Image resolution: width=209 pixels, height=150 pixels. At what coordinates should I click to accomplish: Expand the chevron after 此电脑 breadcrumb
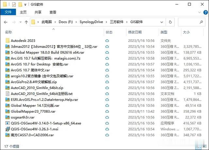pos(55,22)
